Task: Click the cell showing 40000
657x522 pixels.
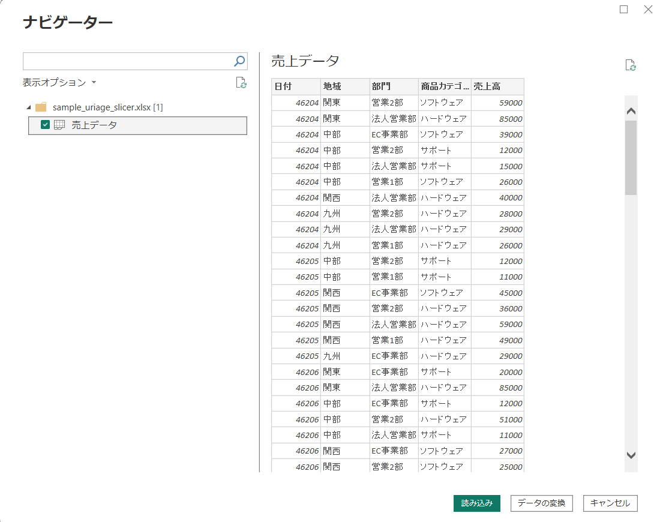Action: [497, 198]
